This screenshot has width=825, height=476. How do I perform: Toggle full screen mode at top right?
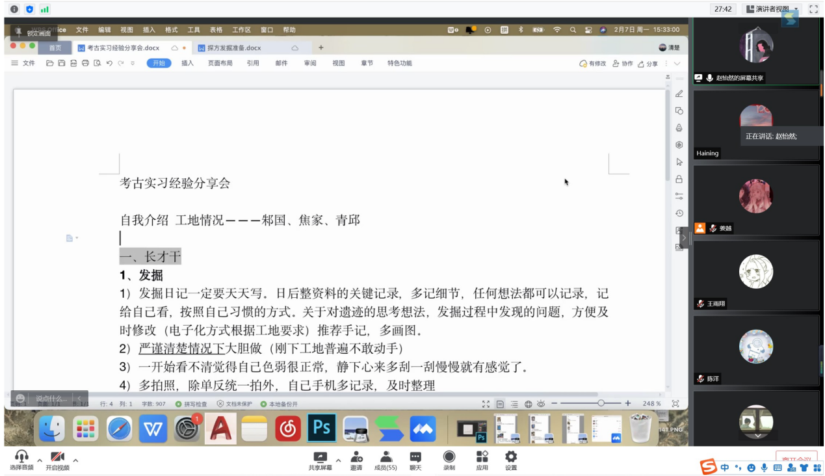[x=813, y=9]
